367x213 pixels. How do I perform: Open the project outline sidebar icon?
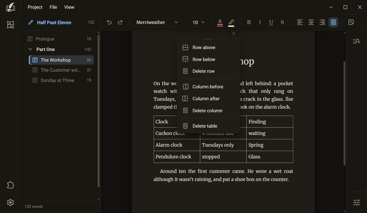(x=10, y=25)
